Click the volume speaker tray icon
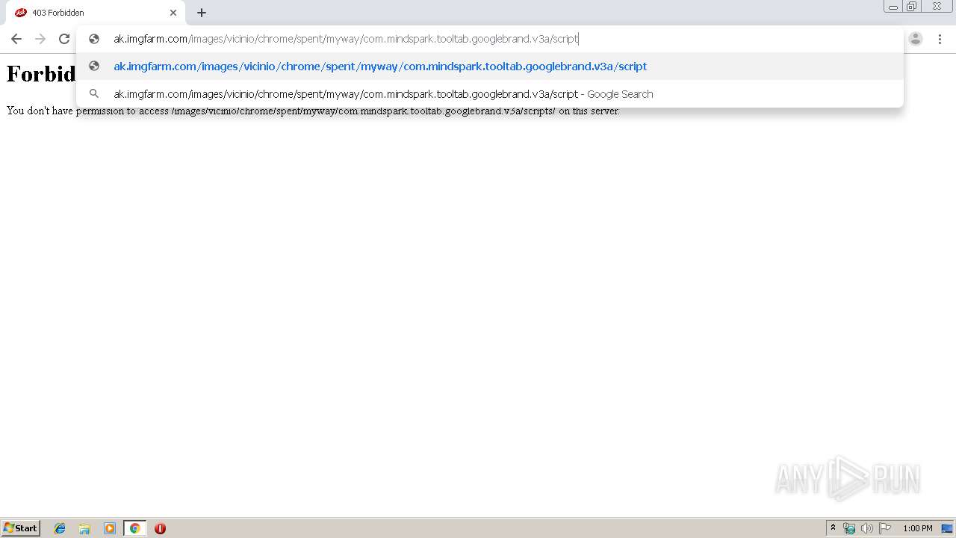This screenshot has height=538, width=956. (867, 528)
